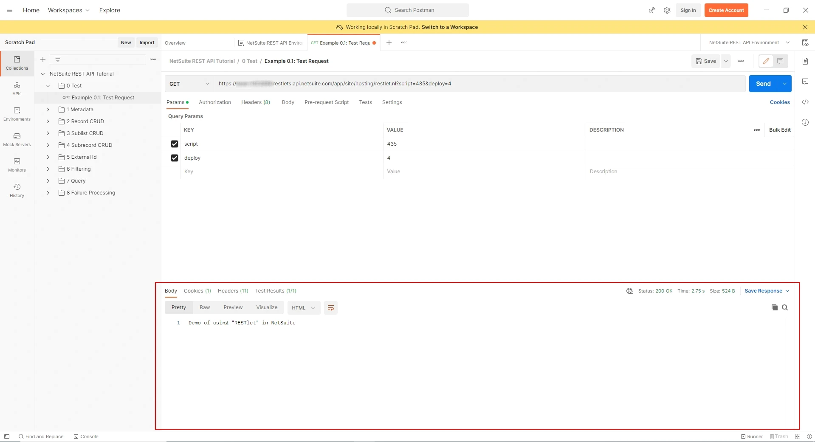The height and width of the screenshot is (442, 815).
Task: Open the Settings gear icon
Action: click(x=667, y=10)
